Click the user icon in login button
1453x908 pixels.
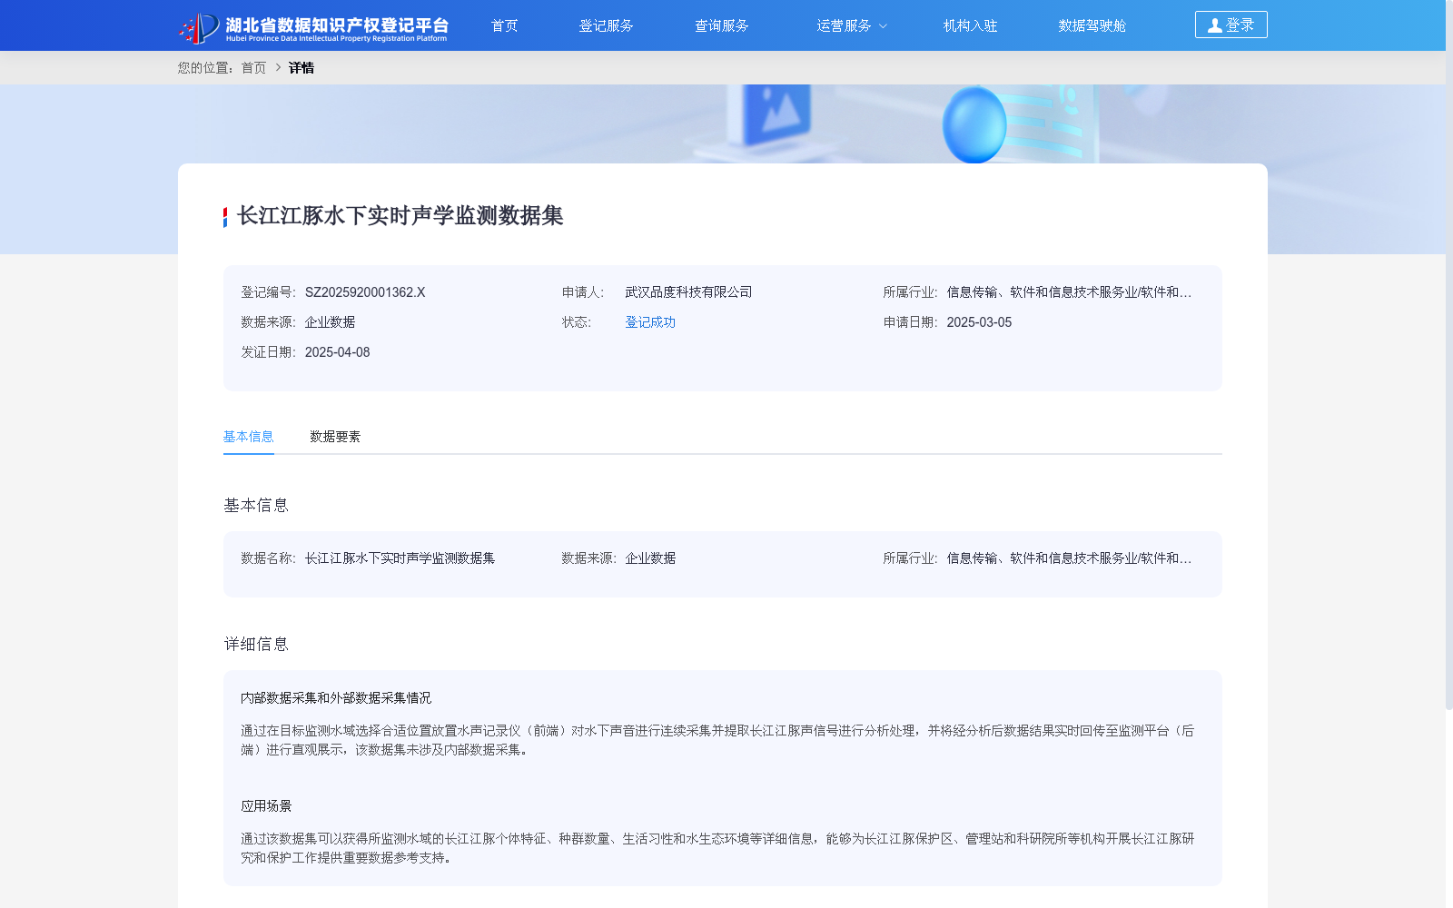click(x=1214, y=25)
